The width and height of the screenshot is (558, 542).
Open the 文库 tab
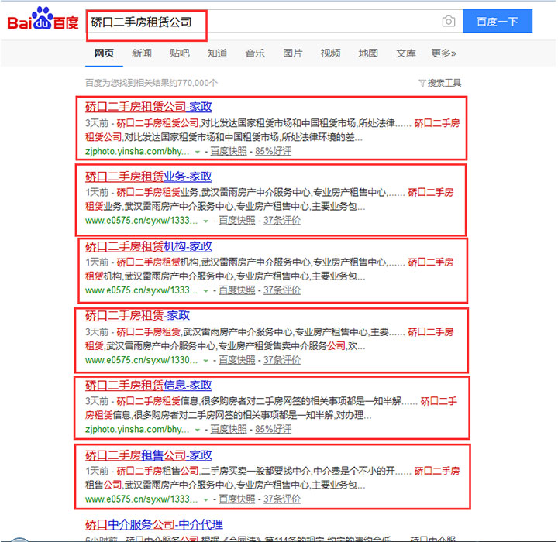(x=405, y=53)
